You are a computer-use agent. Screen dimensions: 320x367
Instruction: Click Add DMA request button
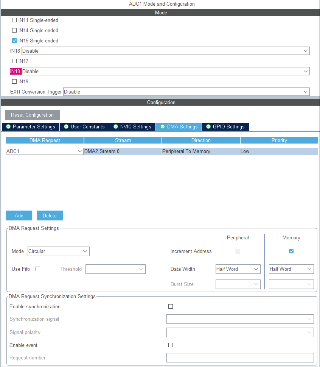pyautogui.click(x=19, y=216)
